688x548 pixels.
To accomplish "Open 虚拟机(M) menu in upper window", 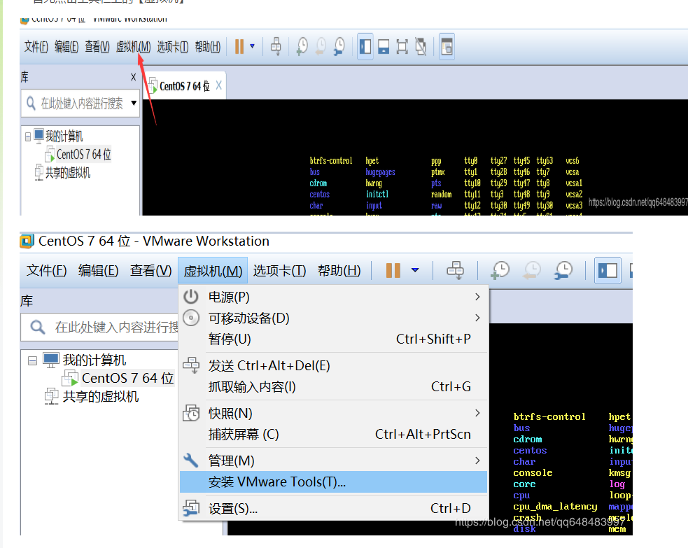I will (134, 46).
